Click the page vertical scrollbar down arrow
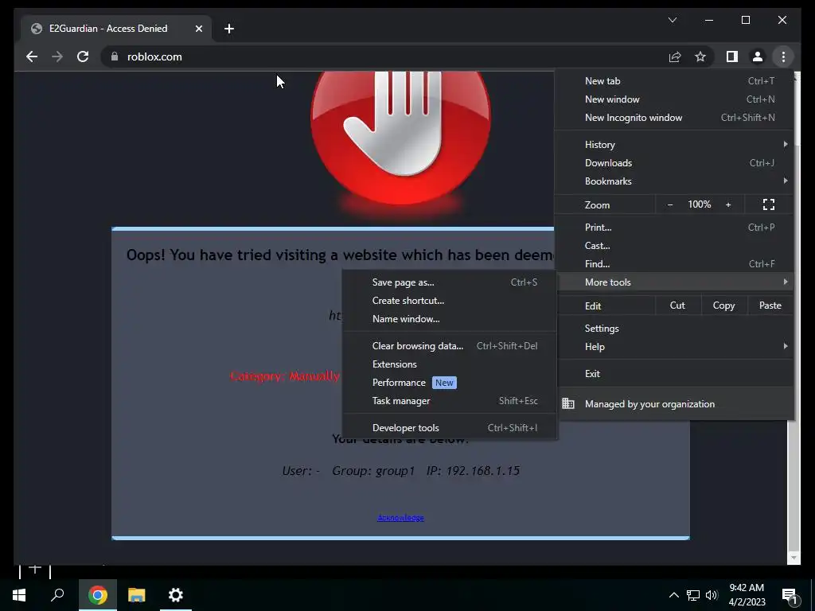The width and height of the screenshot is (815, 611). coord(794,558)
